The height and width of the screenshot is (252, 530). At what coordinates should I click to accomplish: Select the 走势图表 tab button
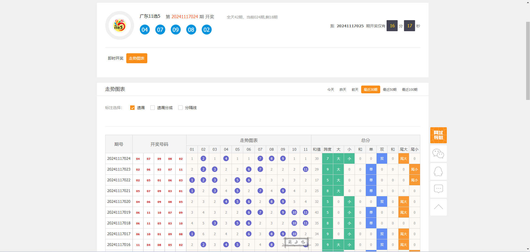coord(137,58)
